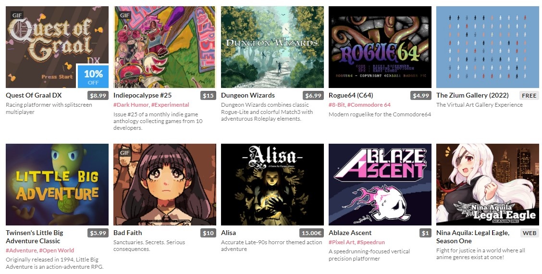Select the #Speedrun tag
Image resolution: width=542 pixels, height=274 pixels.
(370, 242)
